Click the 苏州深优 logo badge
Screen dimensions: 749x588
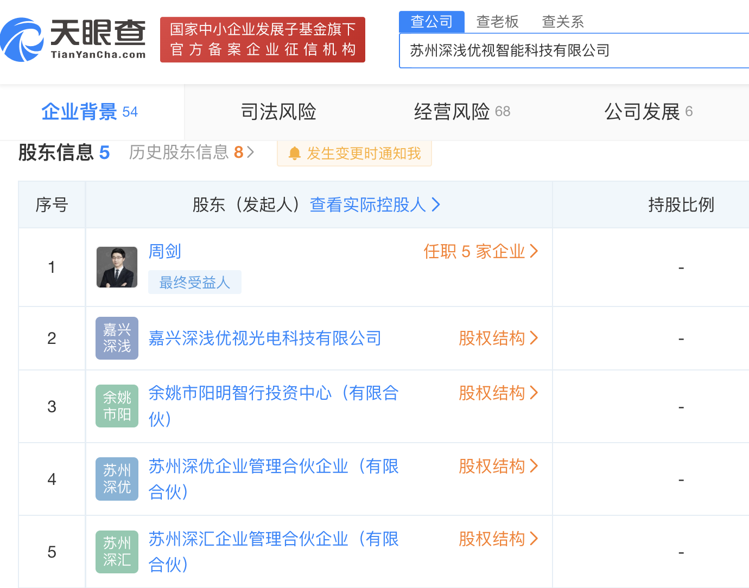tap(117, 479)
